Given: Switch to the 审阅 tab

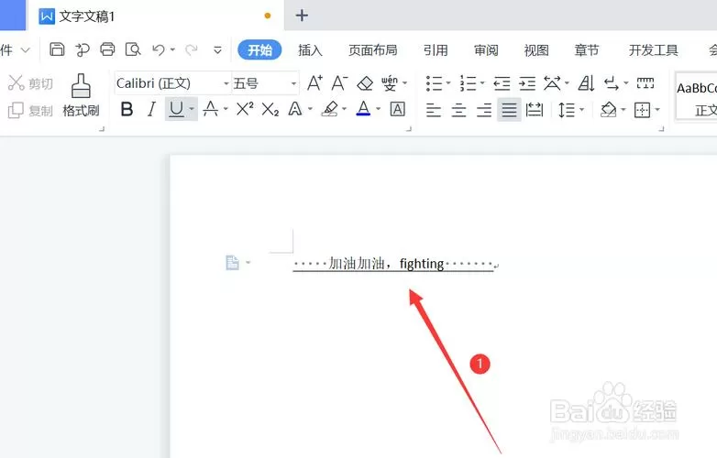Looking at the screenshot, I should coord(486,49).
